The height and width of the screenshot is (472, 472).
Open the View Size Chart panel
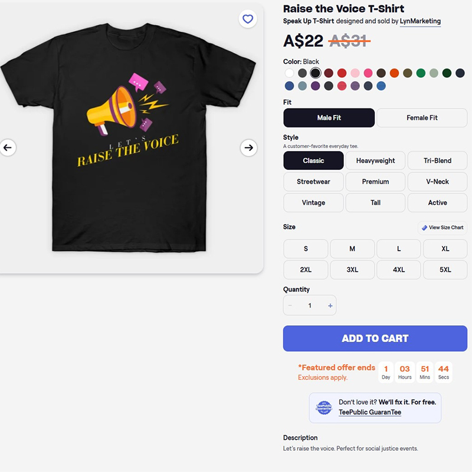pos(441,228)
